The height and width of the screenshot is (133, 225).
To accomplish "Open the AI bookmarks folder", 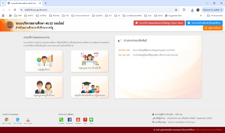I will pos(117,15).
